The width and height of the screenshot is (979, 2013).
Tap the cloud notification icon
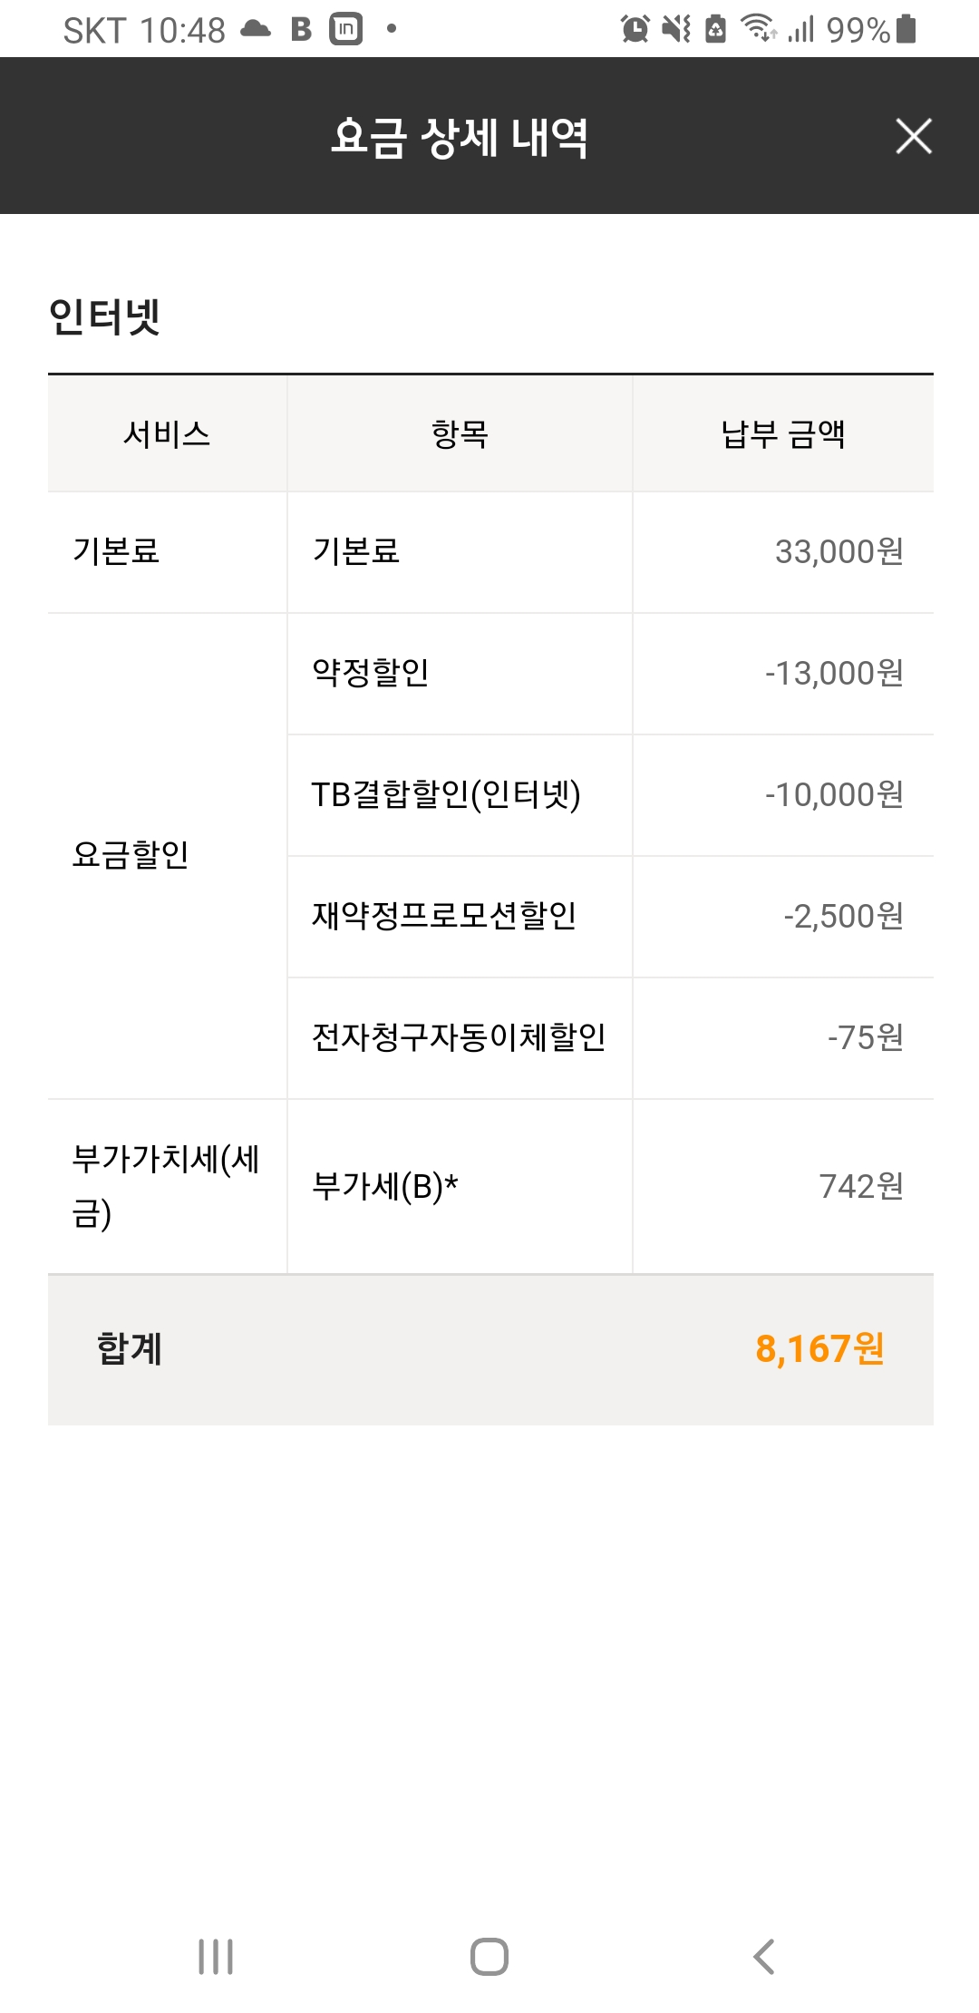tap(256, 29)
